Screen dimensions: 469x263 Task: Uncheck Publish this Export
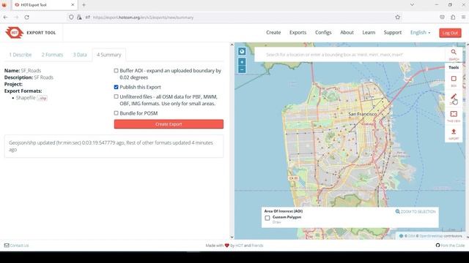116,87
